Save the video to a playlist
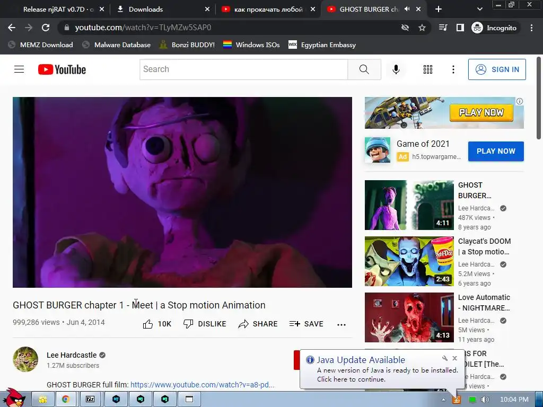The height and width of the screenshot is (407, 543). point(306,324)
